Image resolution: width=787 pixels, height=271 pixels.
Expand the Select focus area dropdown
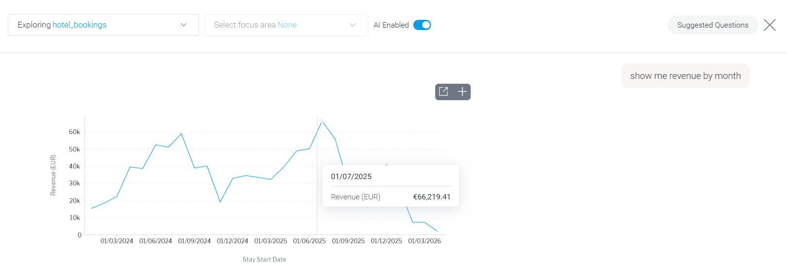click(x=286, y=25)
